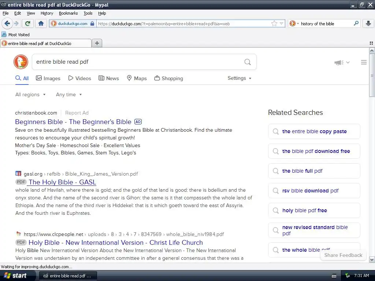This screenshot has width=375, height=281.
Task: Search 'holy bible pdf free'
Action: 314,210
